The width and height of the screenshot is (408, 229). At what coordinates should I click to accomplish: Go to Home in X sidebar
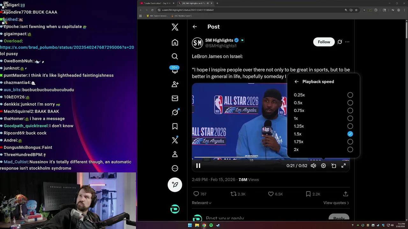175,42
